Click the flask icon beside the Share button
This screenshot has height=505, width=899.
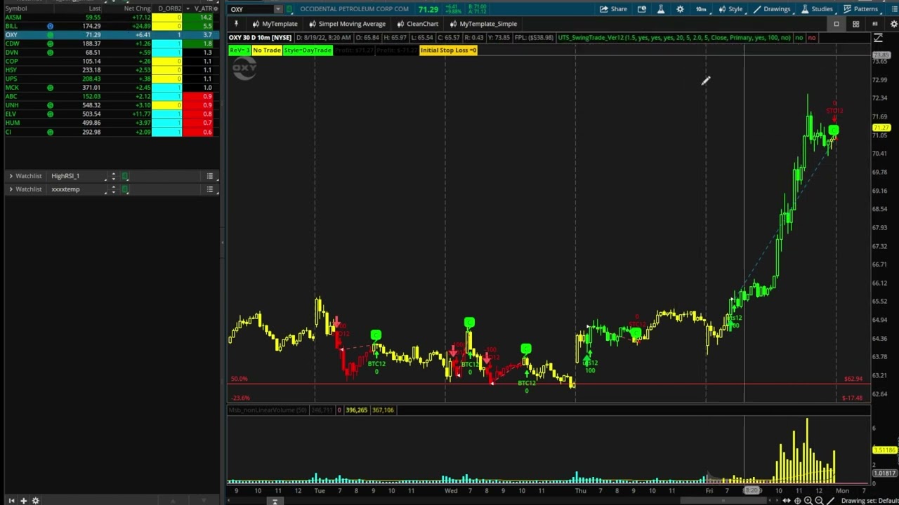click(661, 9)
